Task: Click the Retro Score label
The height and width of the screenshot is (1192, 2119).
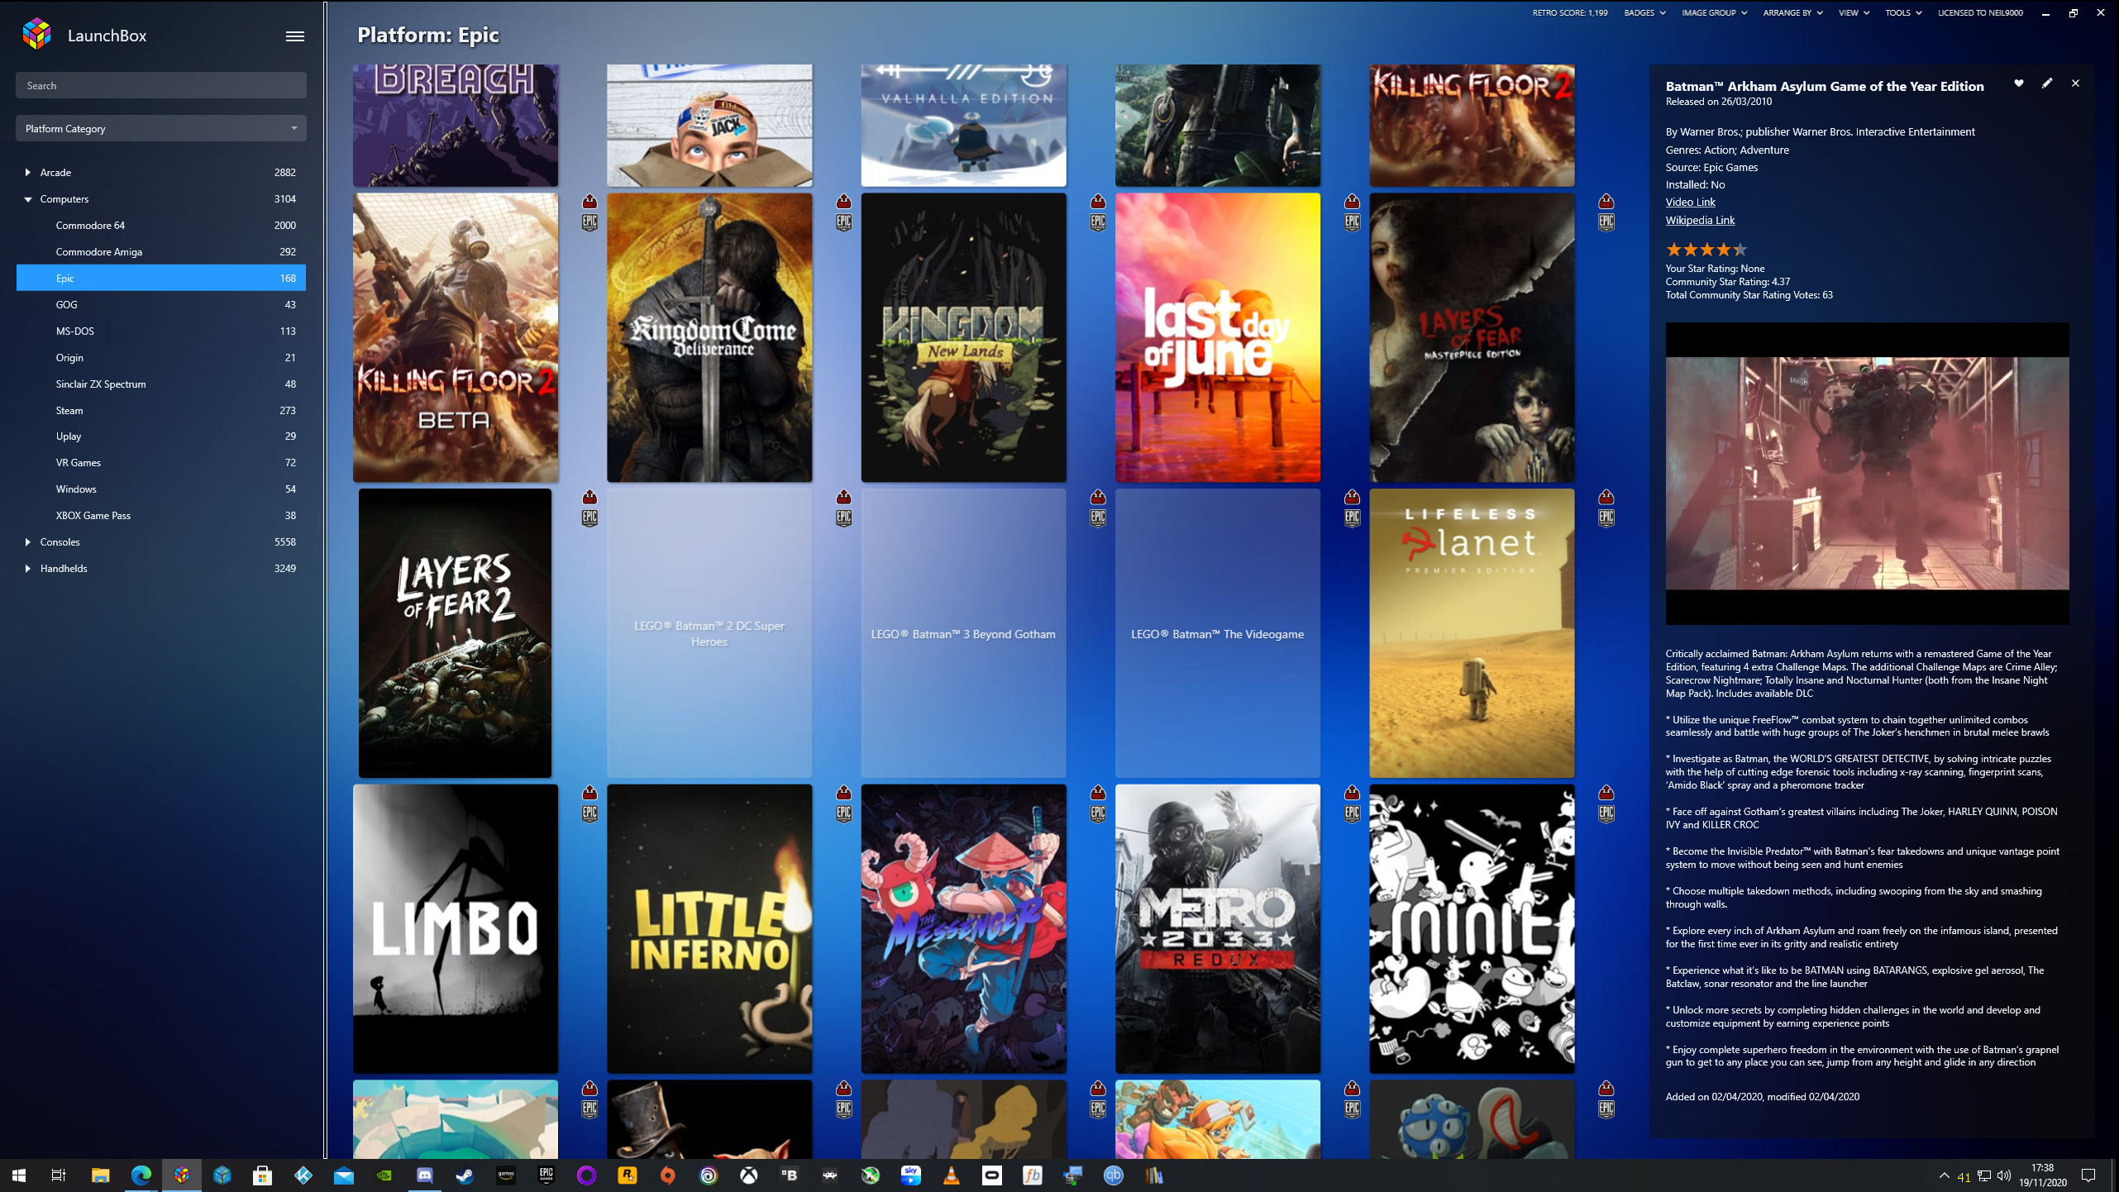Action: click(1569, 12)
